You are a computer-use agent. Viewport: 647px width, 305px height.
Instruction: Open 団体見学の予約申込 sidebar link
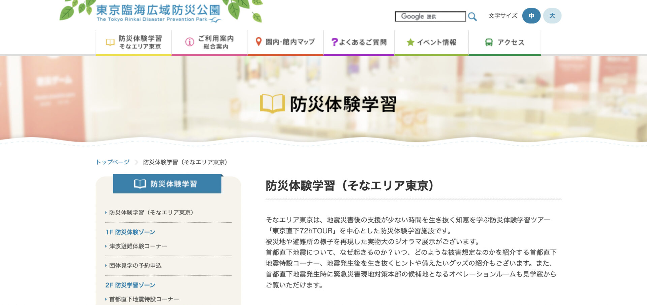coord(135,266)
